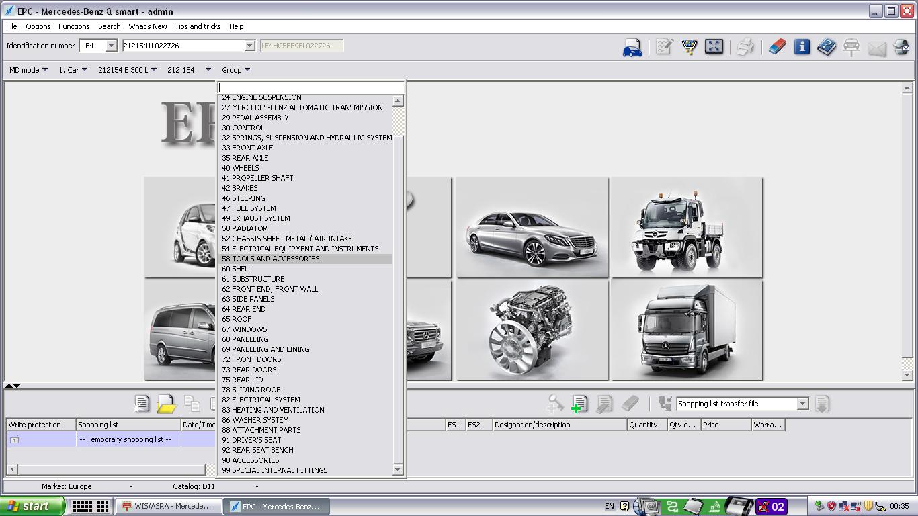This screenshot has width=918, height=516.
Task: Click the export download icon after transfer dropdown
Action: tap(821, 404)
